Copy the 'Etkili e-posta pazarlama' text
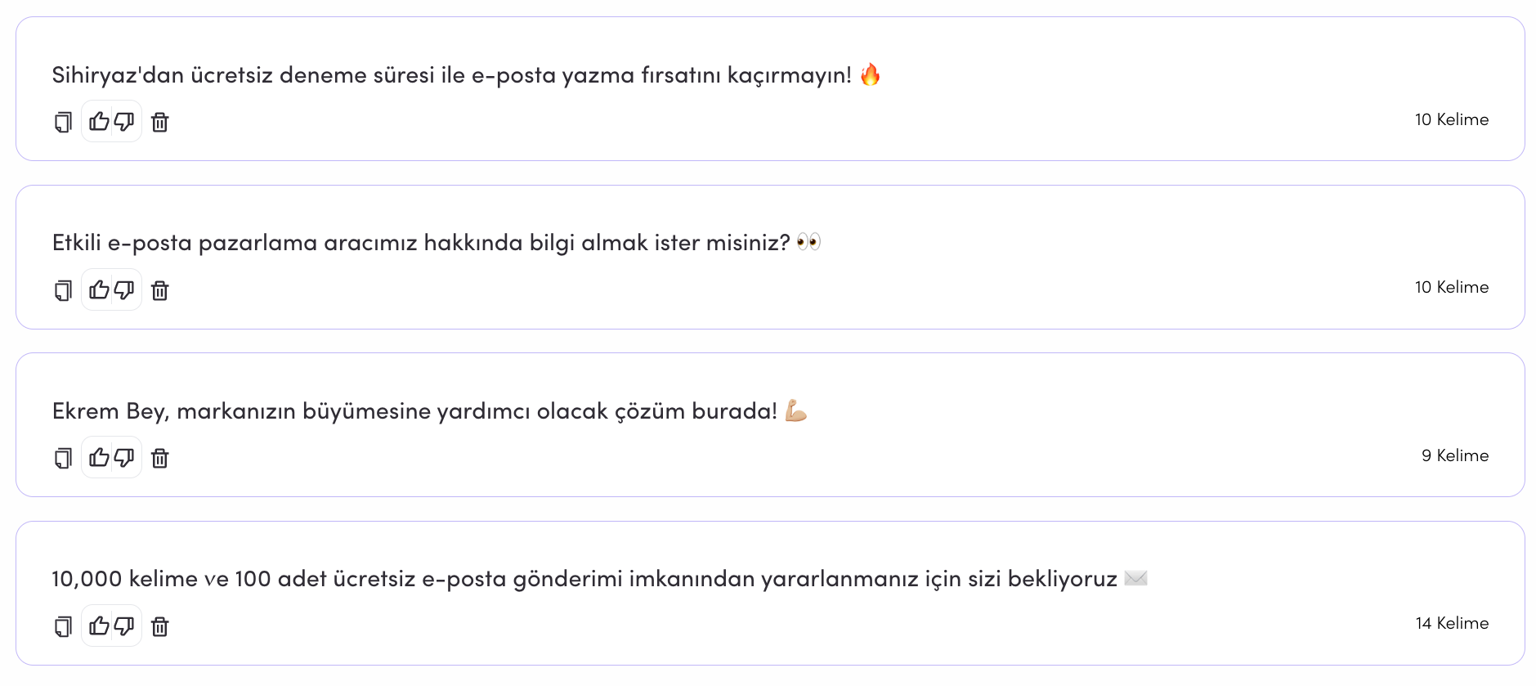This screenshot has width=1536, height=686. 63,290
